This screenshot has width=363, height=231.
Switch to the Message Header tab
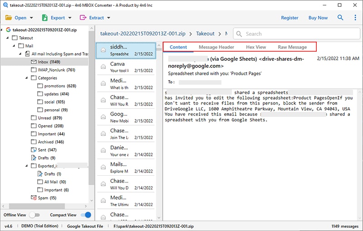(216, 47)
